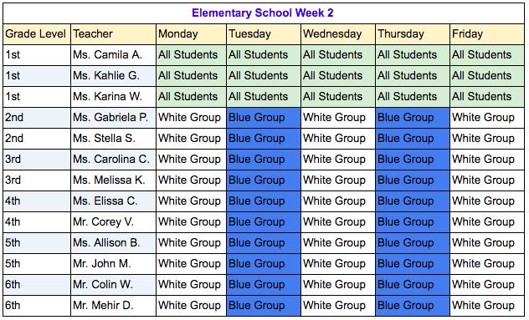529x320 pixels.
Task: Select the Grade Level column header
Action: [37, 34]
